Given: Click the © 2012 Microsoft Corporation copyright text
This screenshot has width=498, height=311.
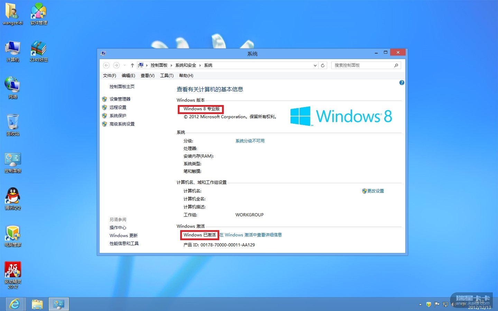Looking at the screenshot, I should coord(230,117).
